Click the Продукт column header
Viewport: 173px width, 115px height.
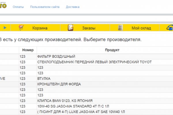(105, 50)
